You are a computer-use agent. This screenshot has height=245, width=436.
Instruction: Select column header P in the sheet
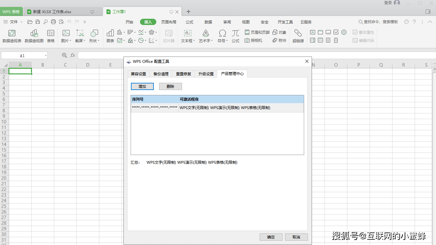pos(358,65)
